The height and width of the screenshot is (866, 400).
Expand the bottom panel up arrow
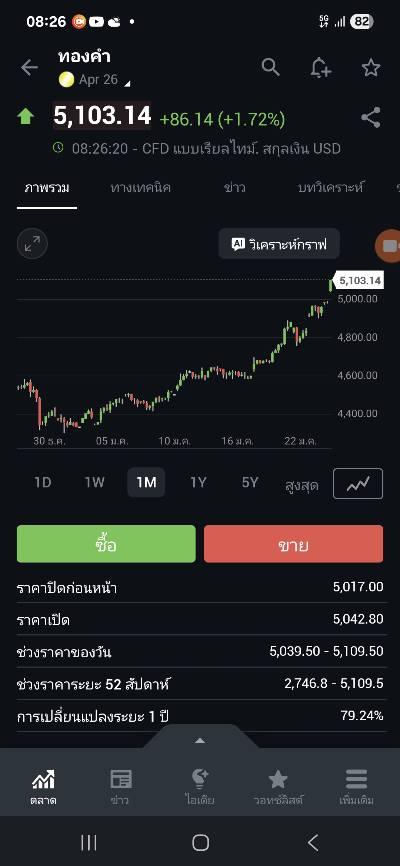(200, 740)
